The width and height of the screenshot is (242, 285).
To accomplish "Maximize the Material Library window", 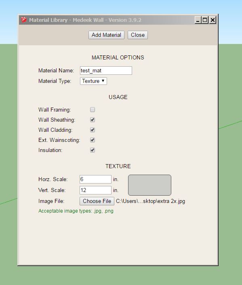I will click(205, 20).
